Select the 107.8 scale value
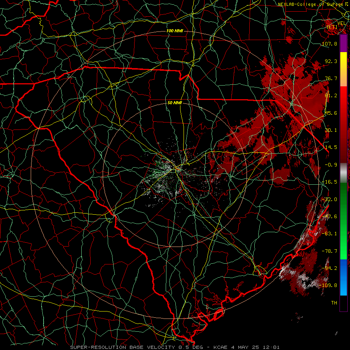The image size is (350, 350). [x=329, y=44]
